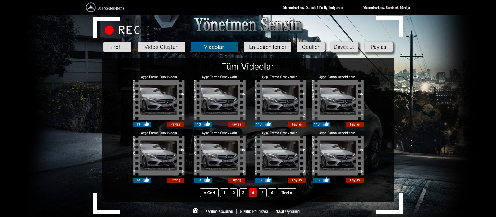Select the Videolar tab
496x217 pixels.
(214, 47)
